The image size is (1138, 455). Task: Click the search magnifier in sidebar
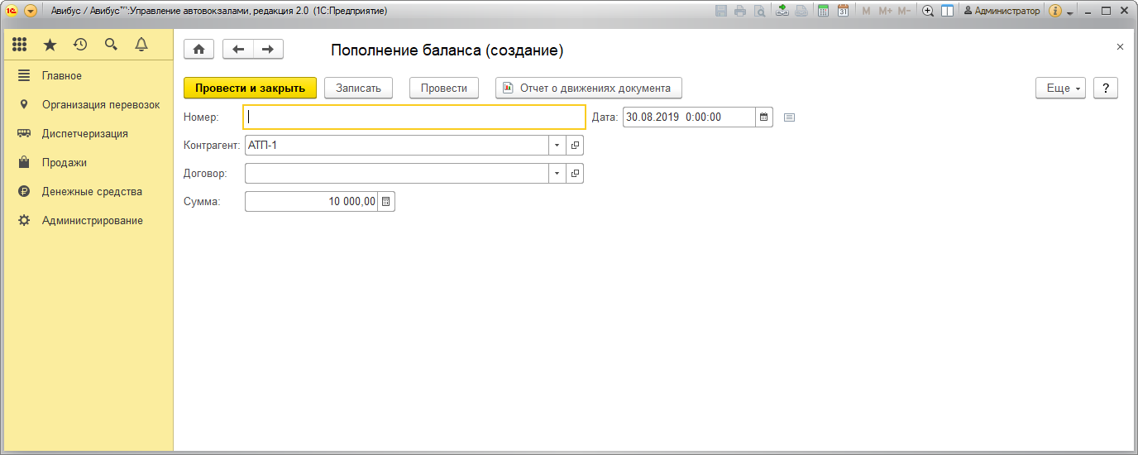click(x=111, y=45)
